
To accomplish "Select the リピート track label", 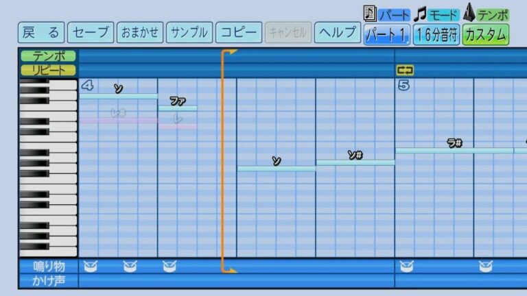I will (49, 70).
